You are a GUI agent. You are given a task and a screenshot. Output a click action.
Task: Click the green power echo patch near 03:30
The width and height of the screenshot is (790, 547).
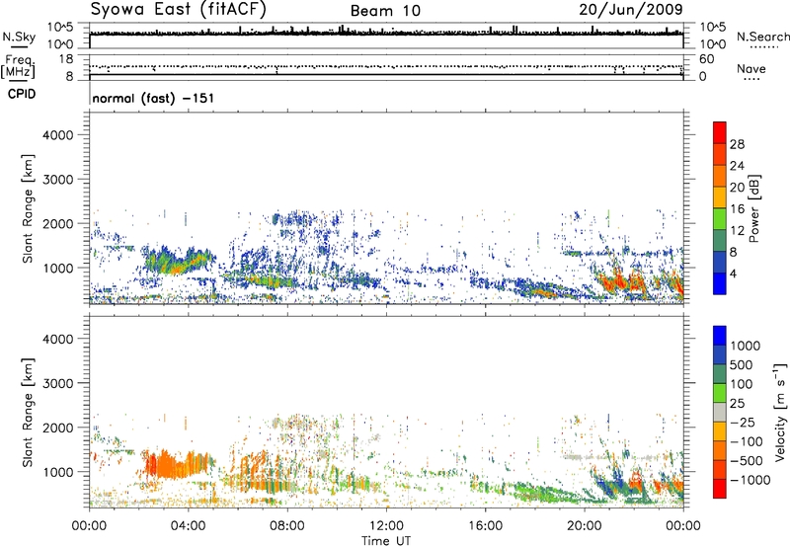coord(177,262)
